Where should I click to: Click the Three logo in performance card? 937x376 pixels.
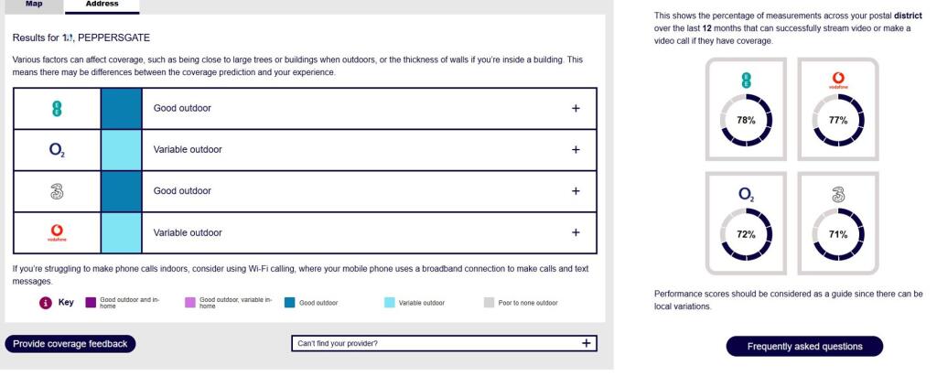[838, 194]
